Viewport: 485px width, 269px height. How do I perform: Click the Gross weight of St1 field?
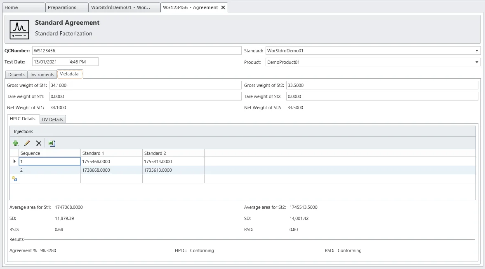coord(145,85)
